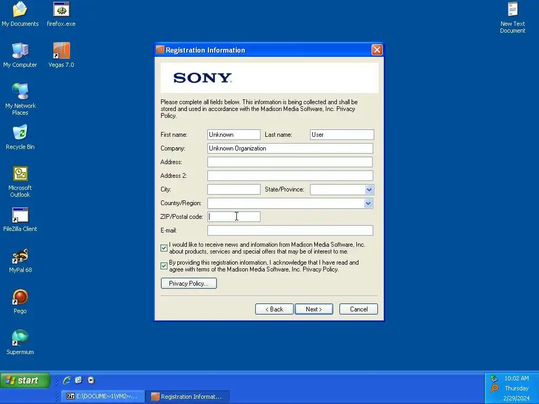Focus the First name field
Image resolution: width=539 pixels, height=404 pixels.
[234, 135]
